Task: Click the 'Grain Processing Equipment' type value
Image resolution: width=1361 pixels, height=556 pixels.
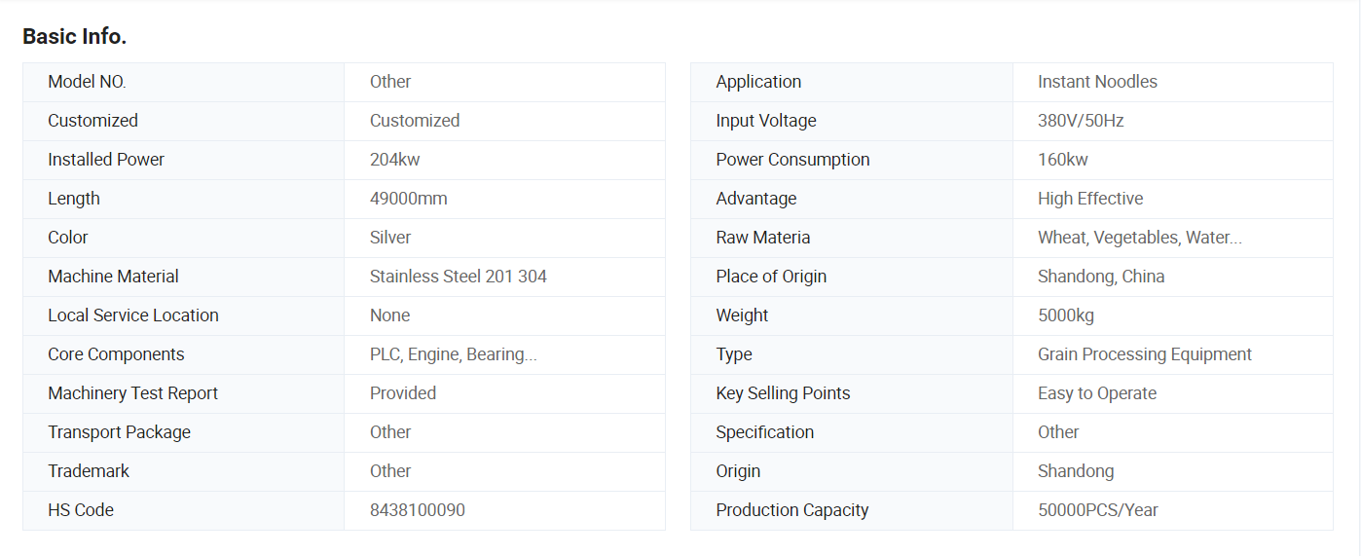Action: [x=1144, y=354]
